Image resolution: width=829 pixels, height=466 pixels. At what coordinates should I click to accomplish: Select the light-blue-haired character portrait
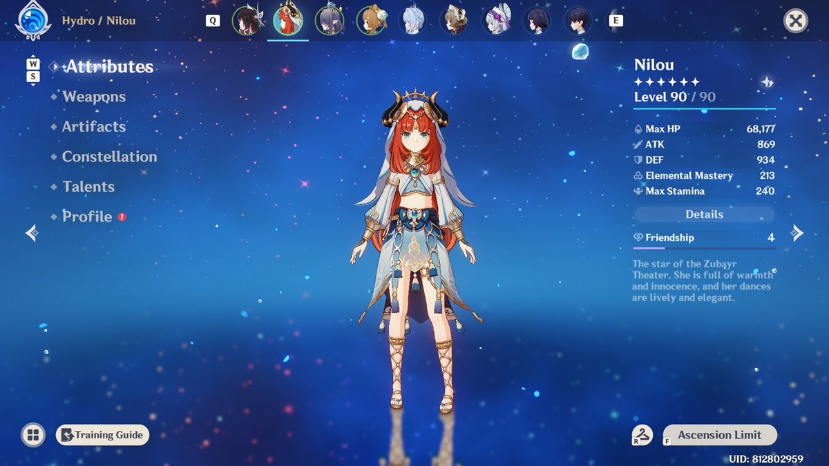[x=412, y=21]
